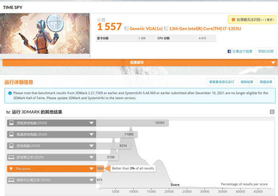Click Percentage of results per score label
Viewport: 278px width, 196px height.
[244, 184]
